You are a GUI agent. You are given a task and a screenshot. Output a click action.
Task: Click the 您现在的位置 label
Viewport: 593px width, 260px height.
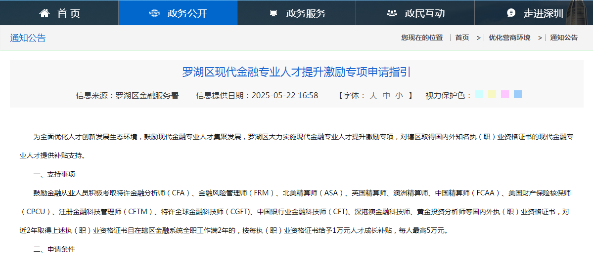coord(422,37)
